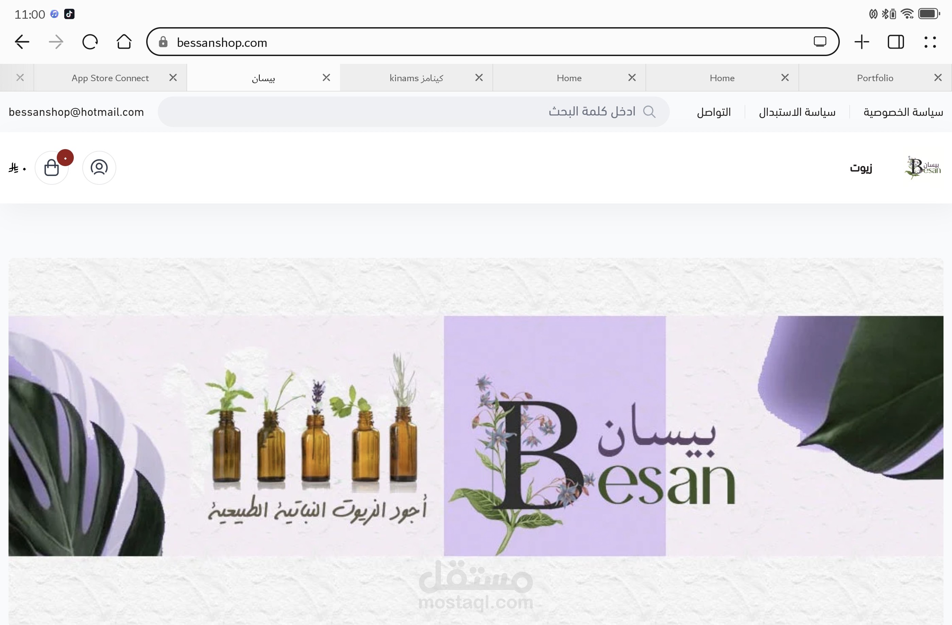This screenshot has height=625, width=952.
Task: Click the desktop-view icon in the address bar
Action: [820, 41]
